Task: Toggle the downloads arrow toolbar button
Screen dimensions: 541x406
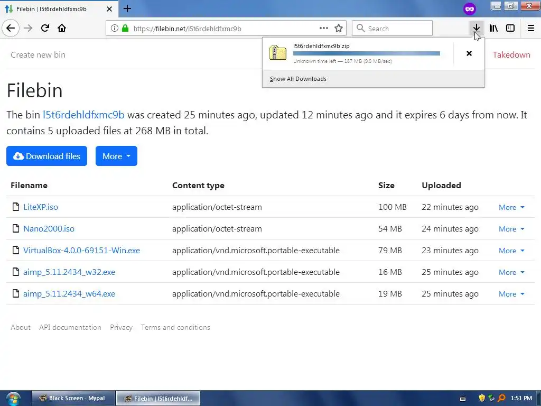Action: pos(476,28)
